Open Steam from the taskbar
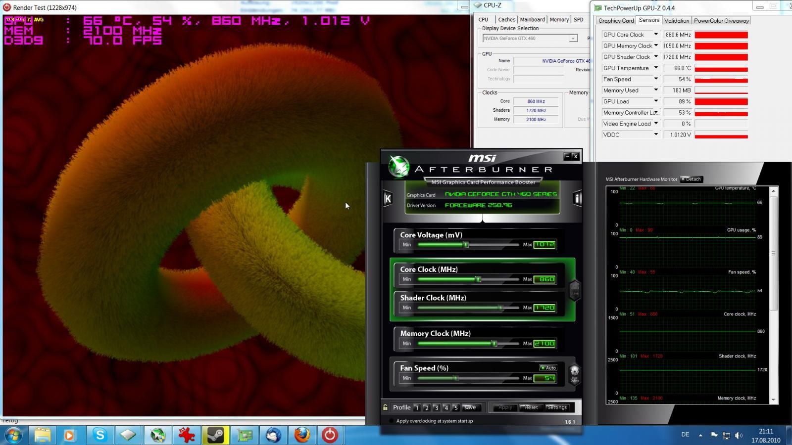 click(215, 435)
